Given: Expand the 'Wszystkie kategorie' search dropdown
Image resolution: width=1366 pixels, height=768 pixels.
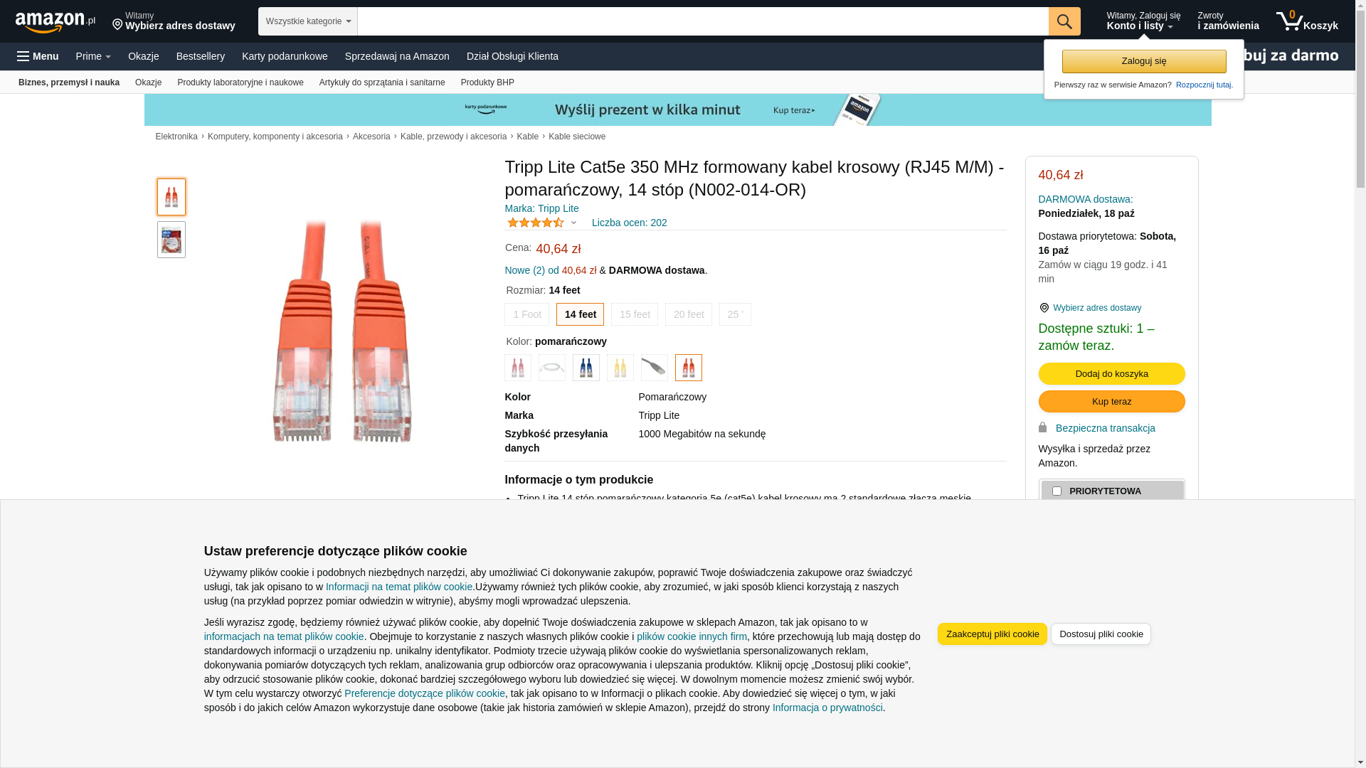Looking at the screenshot, I should tap(307, 21).
